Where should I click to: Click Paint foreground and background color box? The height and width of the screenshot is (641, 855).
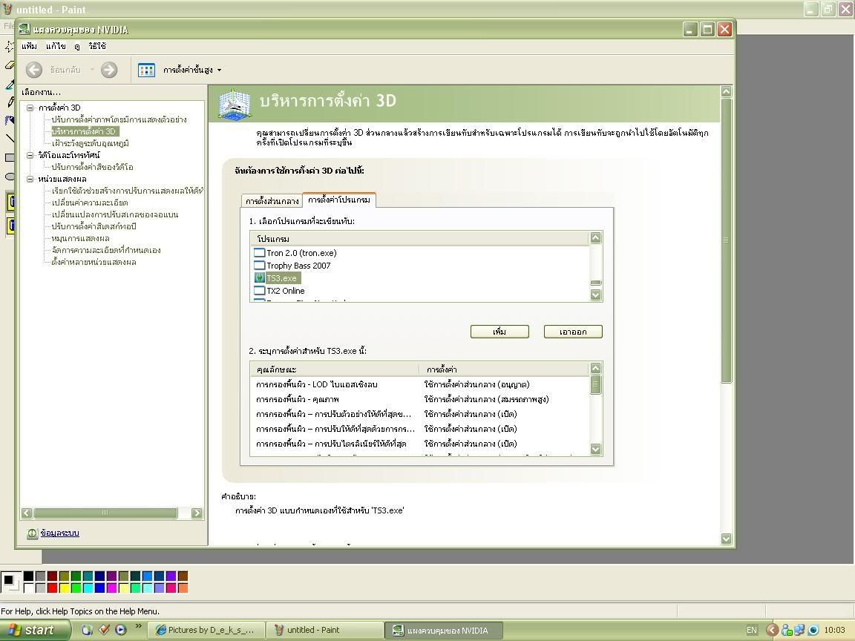pyautogui.click(x=10, y=582)
